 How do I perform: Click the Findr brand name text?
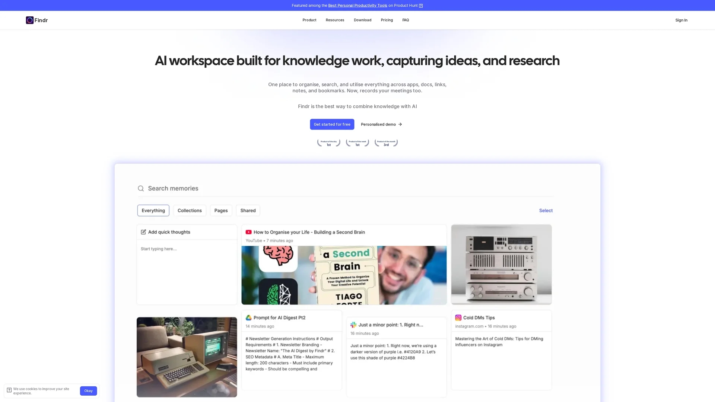tap(41, 20)
